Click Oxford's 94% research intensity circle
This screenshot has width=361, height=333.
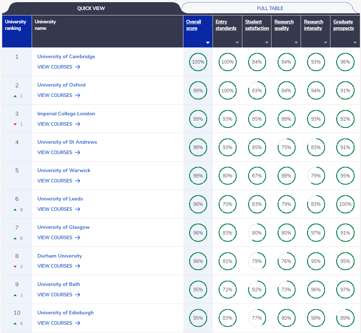pos(316,91)
